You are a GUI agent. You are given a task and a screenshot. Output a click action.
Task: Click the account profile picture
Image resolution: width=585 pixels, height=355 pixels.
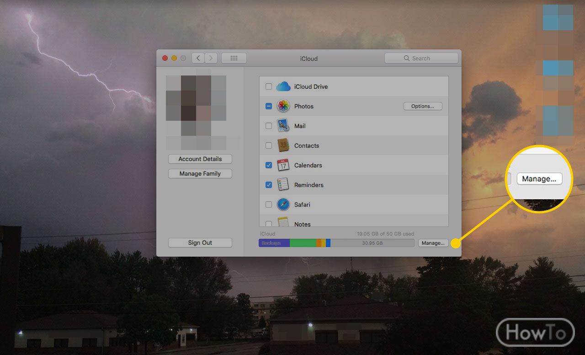pyautogui.click(x=196, y=105)
